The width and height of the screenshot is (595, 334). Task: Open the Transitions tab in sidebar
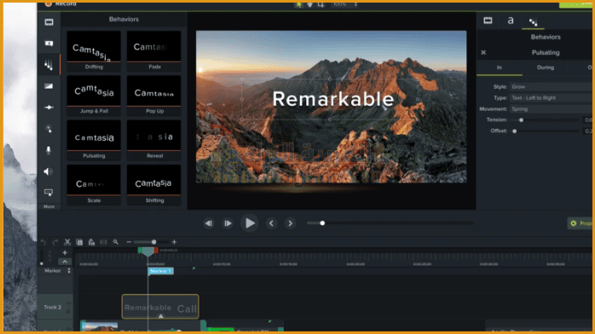click(49, 86)
